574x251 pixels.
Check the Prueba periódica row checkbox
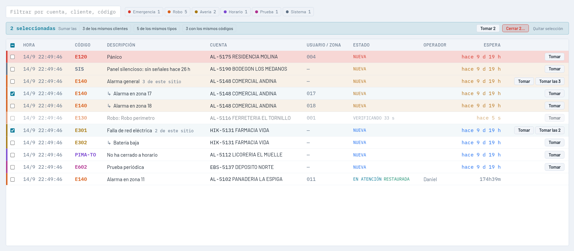click(x=12, y=167)
